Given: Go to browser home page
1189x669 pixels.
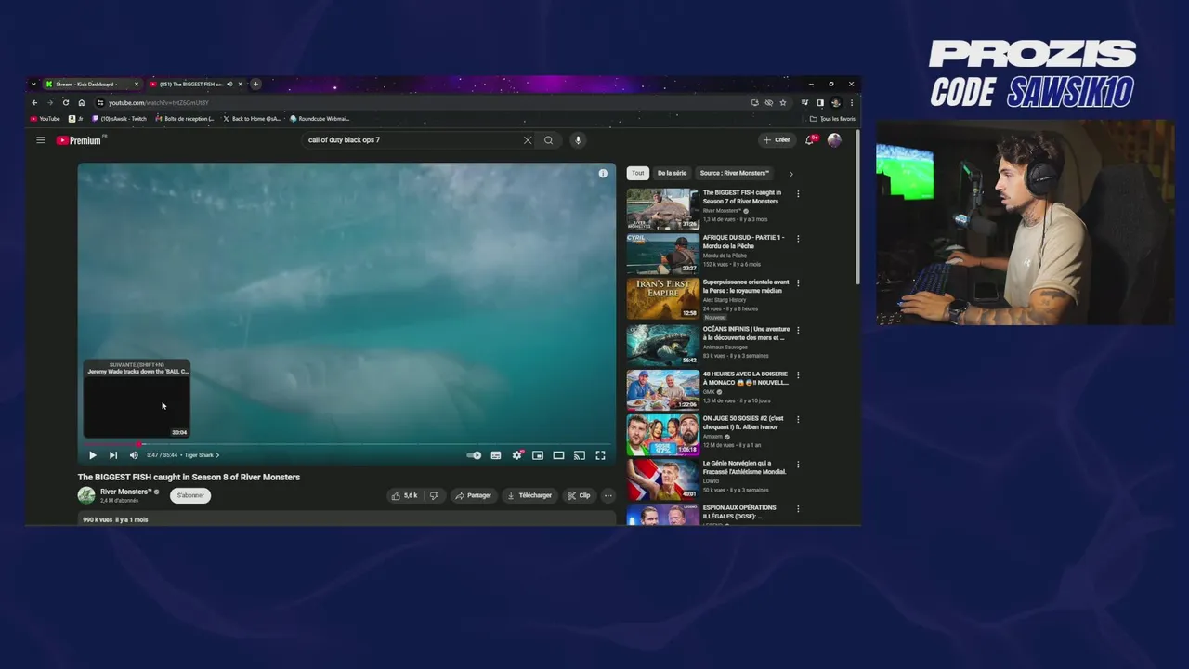Looking at the screenshot, I should (x=81, y=102).
